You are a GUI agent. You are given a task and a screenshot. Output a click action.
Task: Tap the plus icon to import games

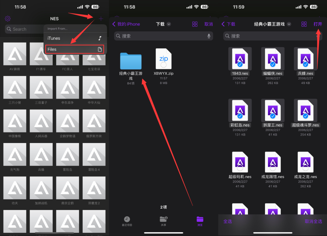click(x=101, y=19)
